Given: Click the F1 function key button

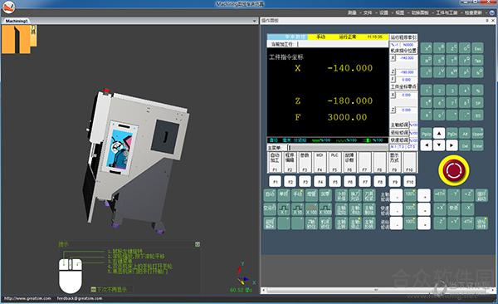Looking at the screenshot, I should (x=275, y=182).
